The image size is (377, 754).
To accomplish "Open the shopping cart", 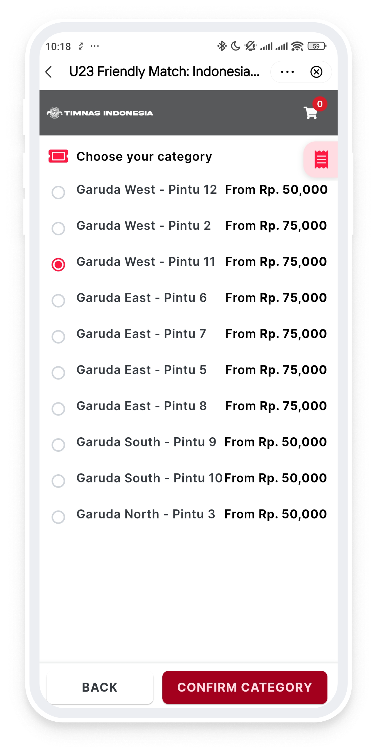I will click(x=311, y=113).
